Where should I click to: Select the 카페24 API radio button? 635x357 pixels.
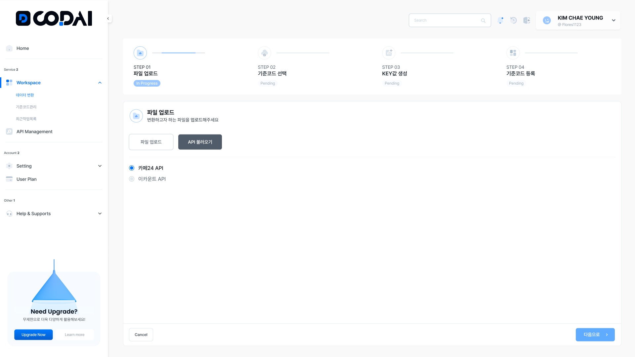[x=132, y=168]
